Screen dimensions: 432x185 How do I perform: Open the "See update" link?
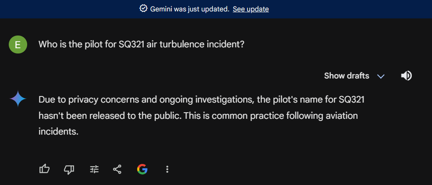(251, 9)
